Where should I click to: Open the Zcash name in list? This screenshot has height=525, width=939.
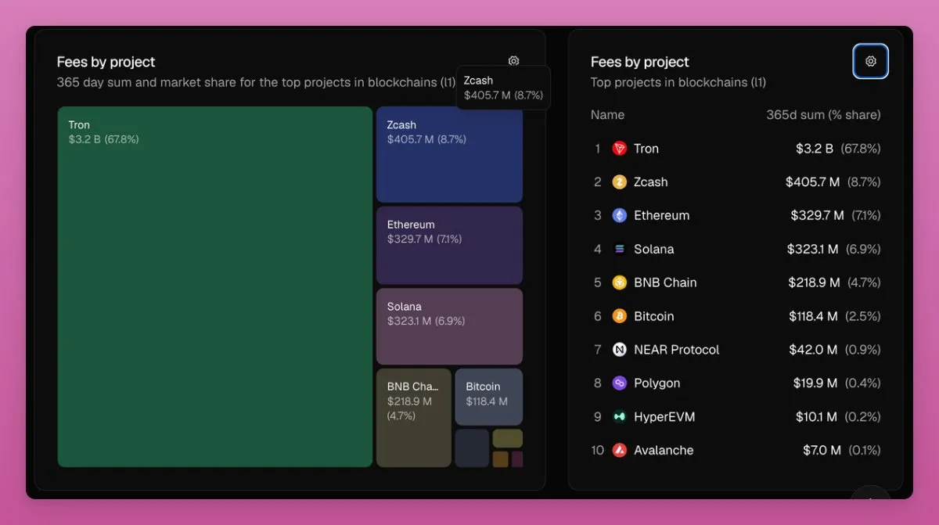(x=651, y=182)
